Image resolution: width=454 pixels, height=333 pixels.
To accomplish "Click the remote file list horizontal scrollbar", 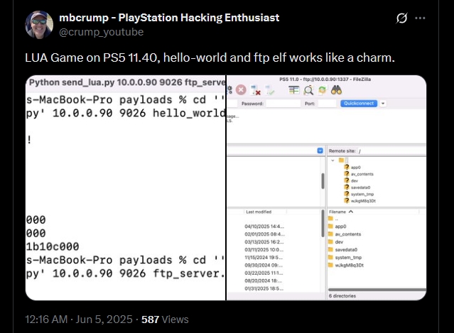I will 377,290.
